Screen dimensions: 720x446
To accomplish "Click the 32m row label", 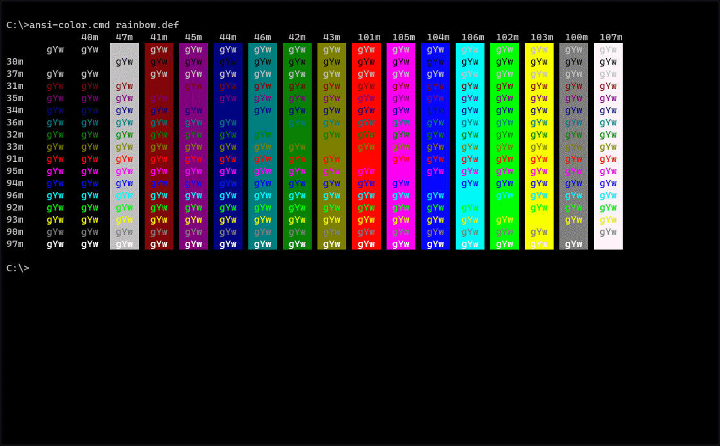I will [x=15, y=134].
